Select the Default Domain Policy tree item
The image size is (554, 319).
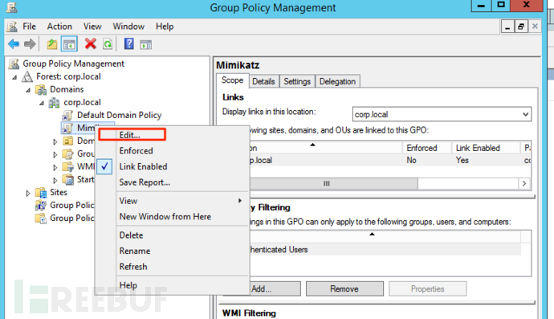coord(119,115)
